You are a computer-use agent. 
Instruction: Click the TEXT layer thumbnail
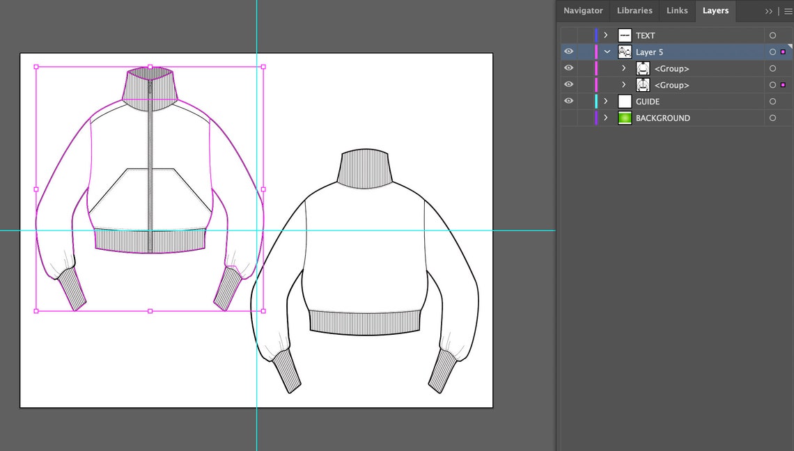coord(624,35)
